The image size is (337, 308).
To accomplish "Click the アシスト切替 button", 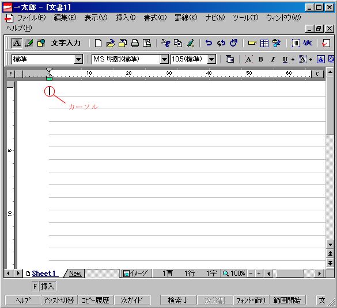I will click(59, 301).
